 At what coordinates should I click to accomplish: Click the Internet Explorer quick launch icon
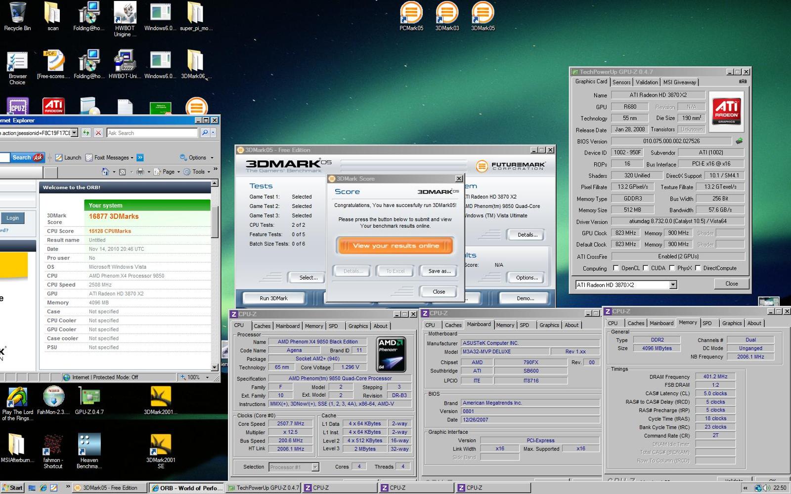click(43, 488)
